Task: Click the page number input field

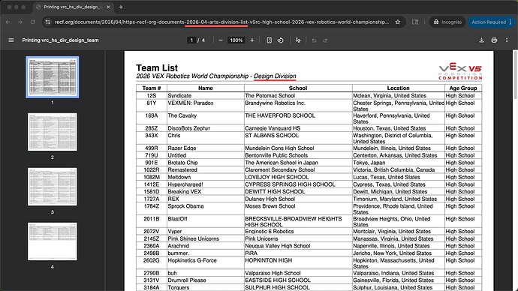Action: click(191, 40)
